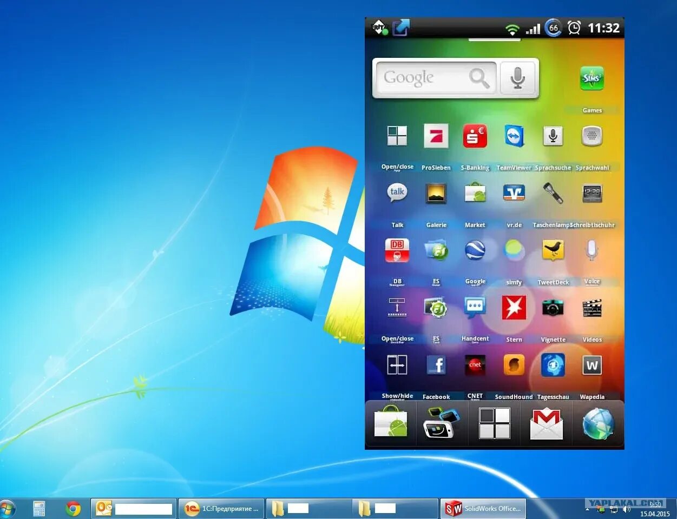Open the Schreibtischuhr desk clock
677x519 pixels.
592,193
